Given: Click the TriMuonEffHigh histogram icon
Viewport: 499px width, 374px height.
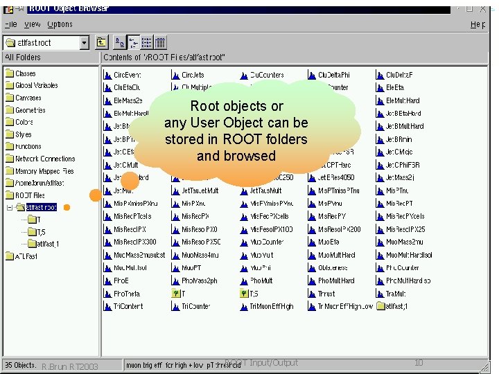Looking at the screenshot, I should tap(244, 306).
